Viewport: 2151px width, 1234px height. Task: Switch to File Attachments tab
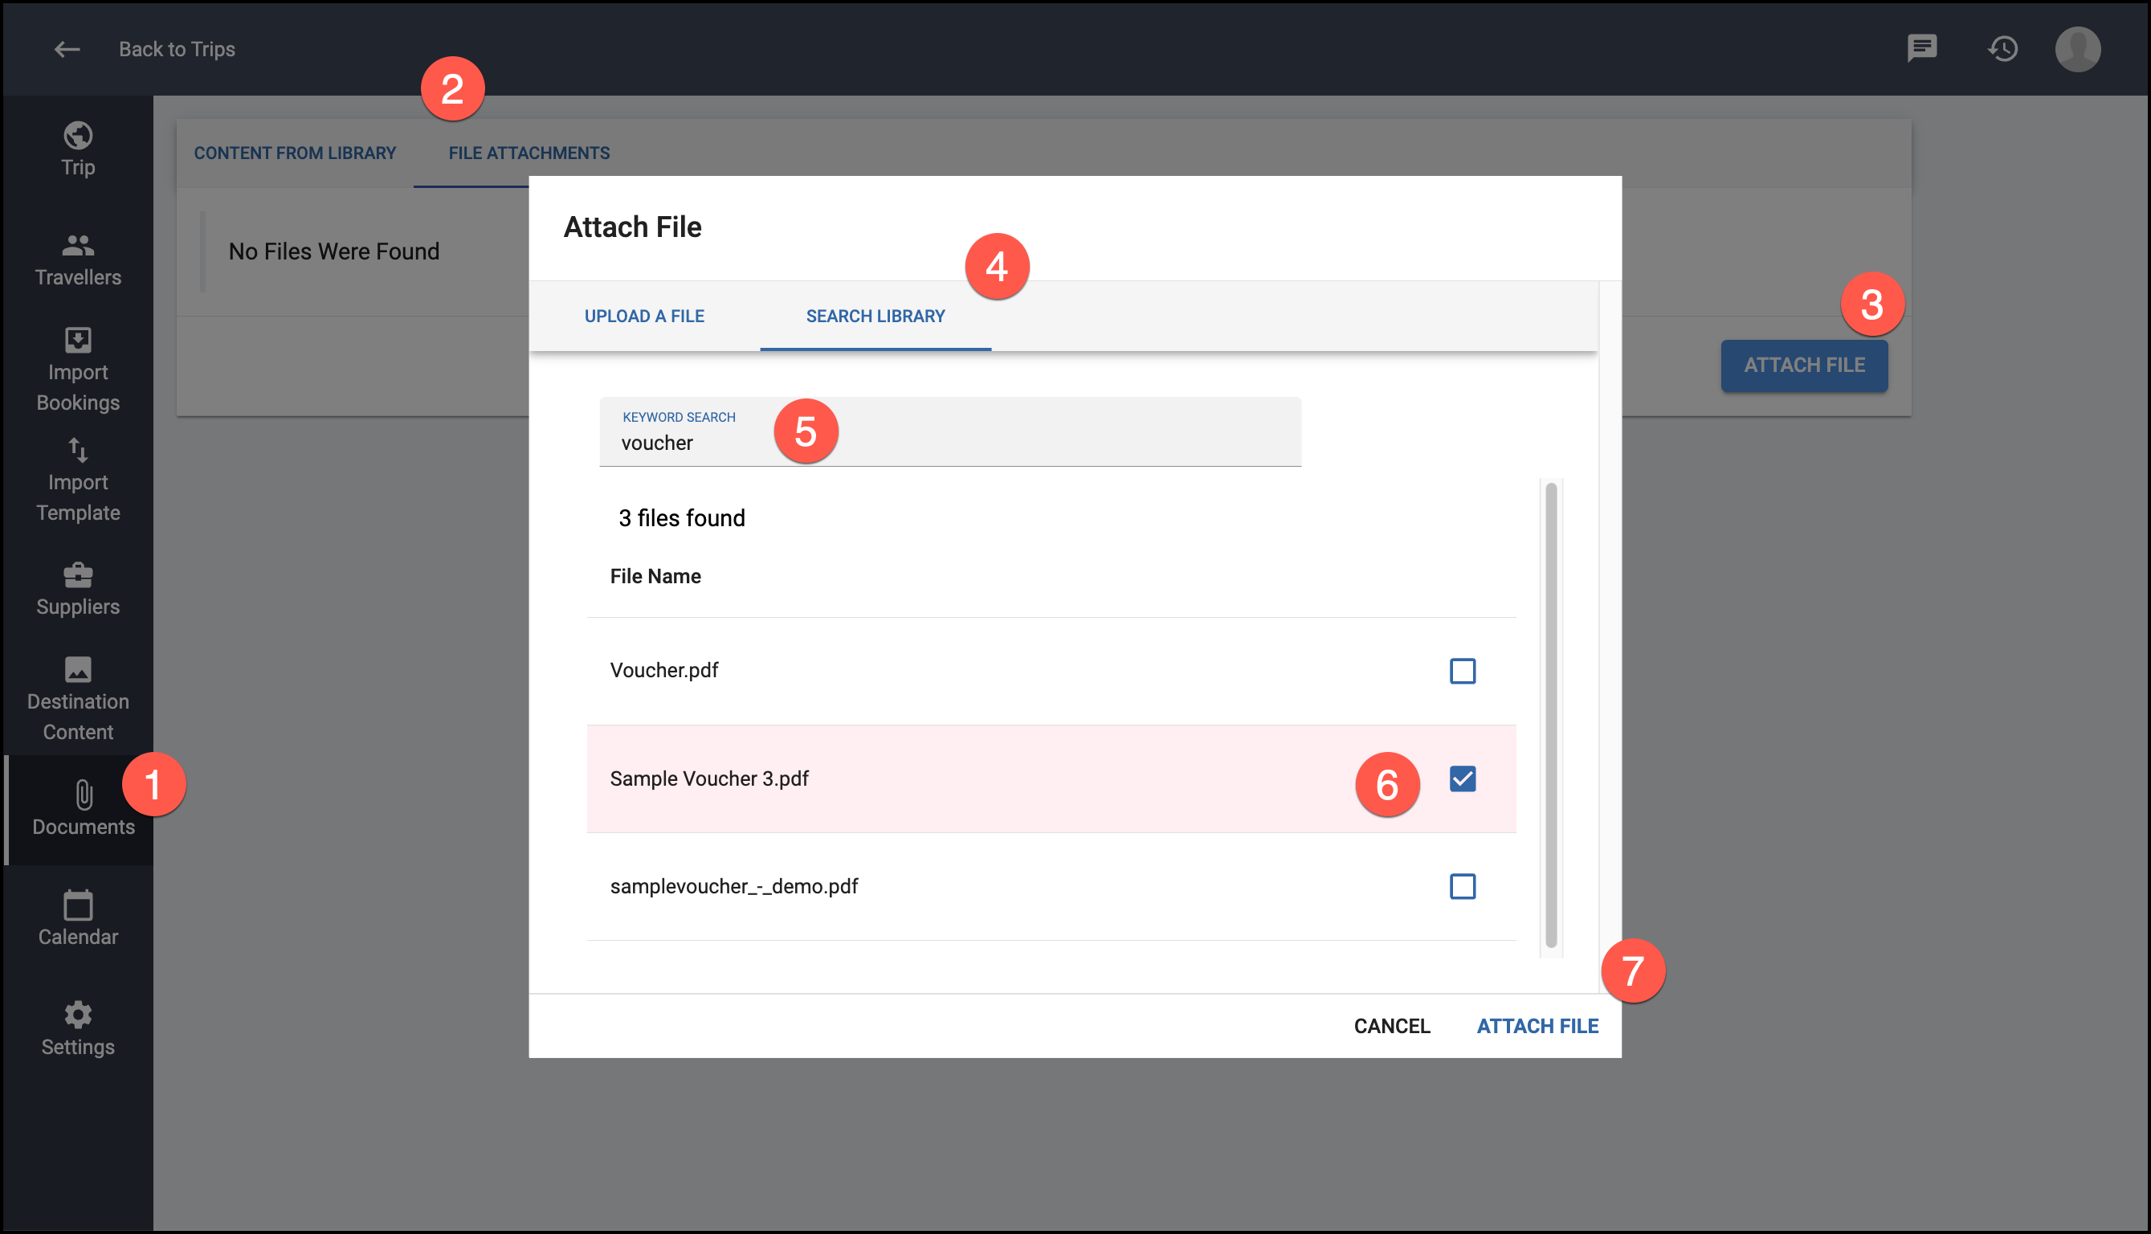click(x=529, y=153)
